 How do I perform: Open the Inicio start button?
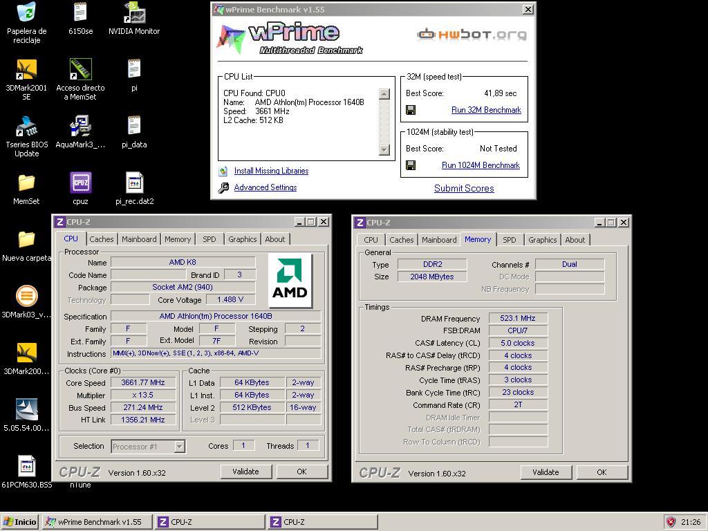pyautogui.click(x=20, y=522)
